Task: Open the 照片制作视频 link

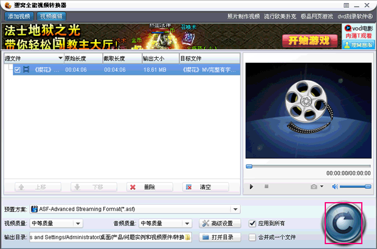Action: coord(244,16)
